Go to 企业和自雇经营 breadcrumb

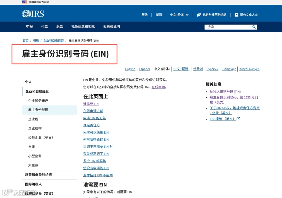coord(54,41)
